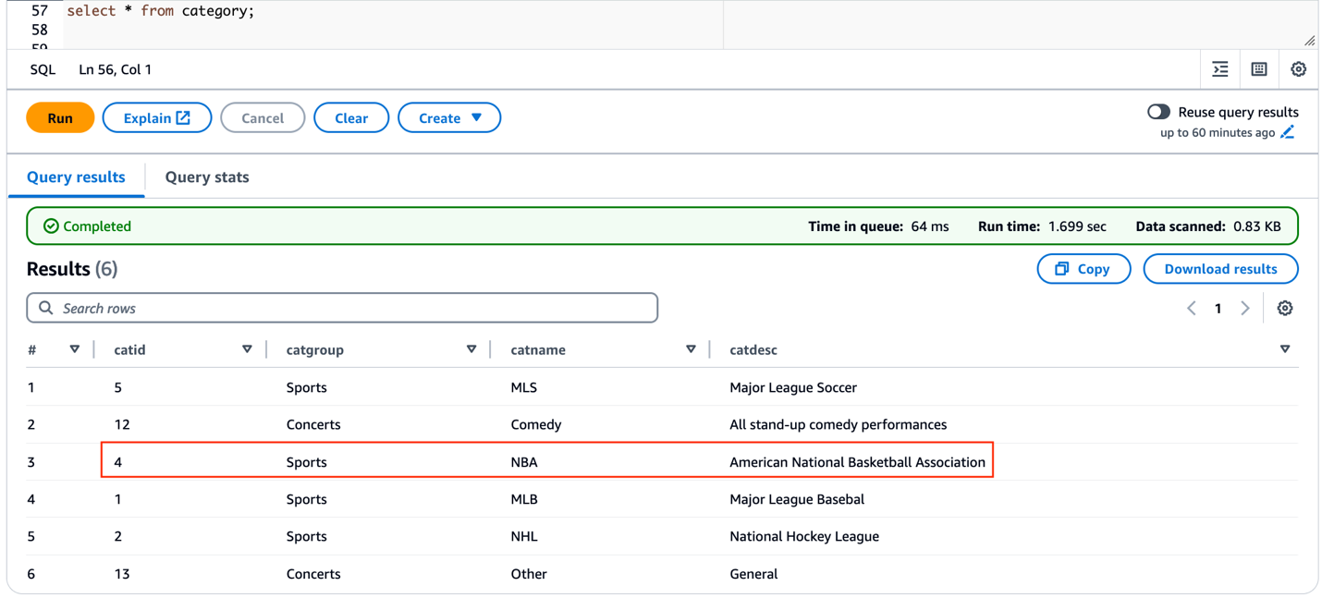
Task: Open the keyboard shortcuts icon
Action: tap(1259, 69)
